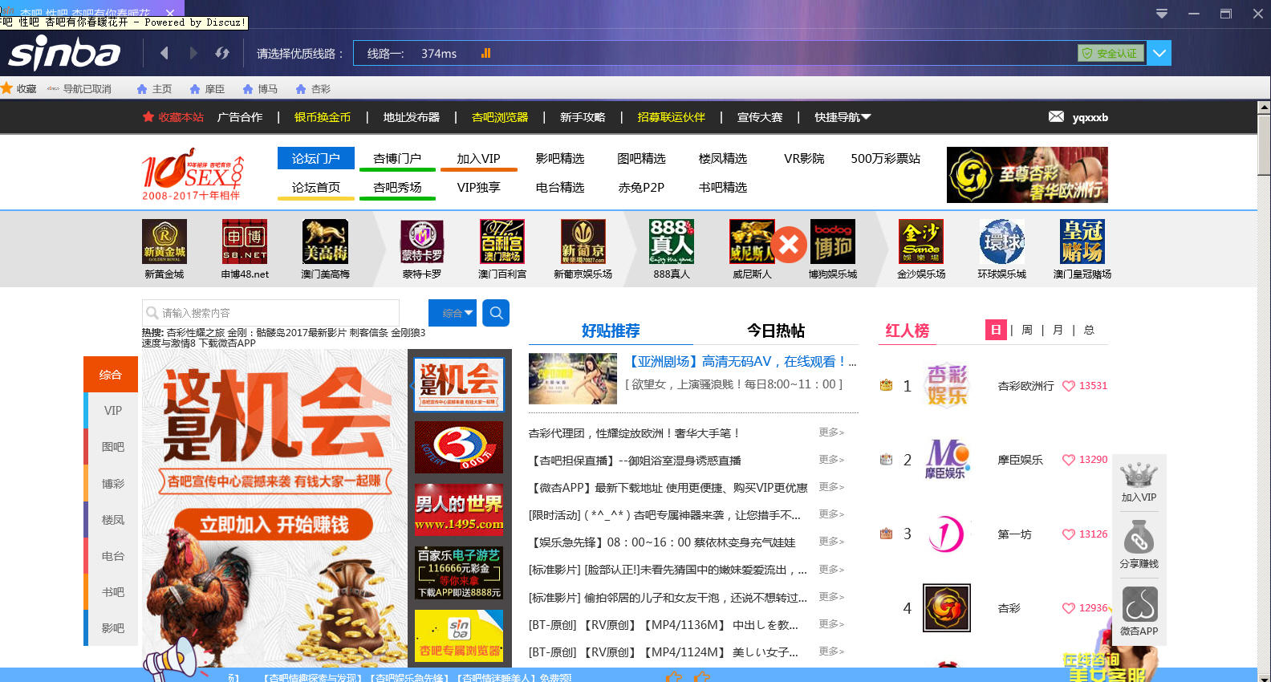Click 收藏本站 in the top bar
1271x682 pixels.
point(173,117)
